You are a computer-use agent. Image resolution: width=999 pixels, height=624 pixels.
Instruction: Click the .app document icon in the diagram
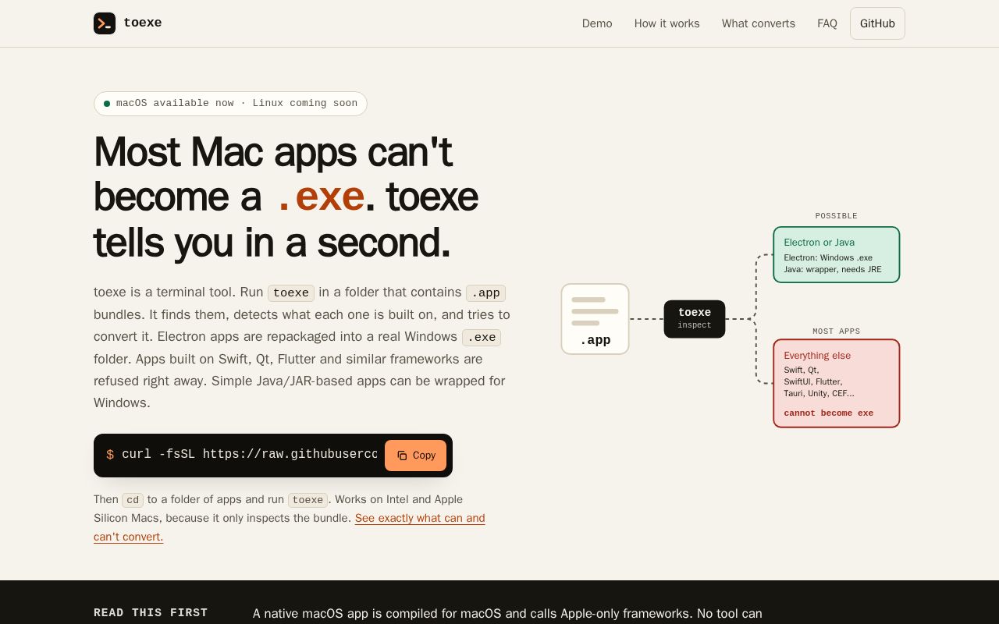tap(595, 319)
